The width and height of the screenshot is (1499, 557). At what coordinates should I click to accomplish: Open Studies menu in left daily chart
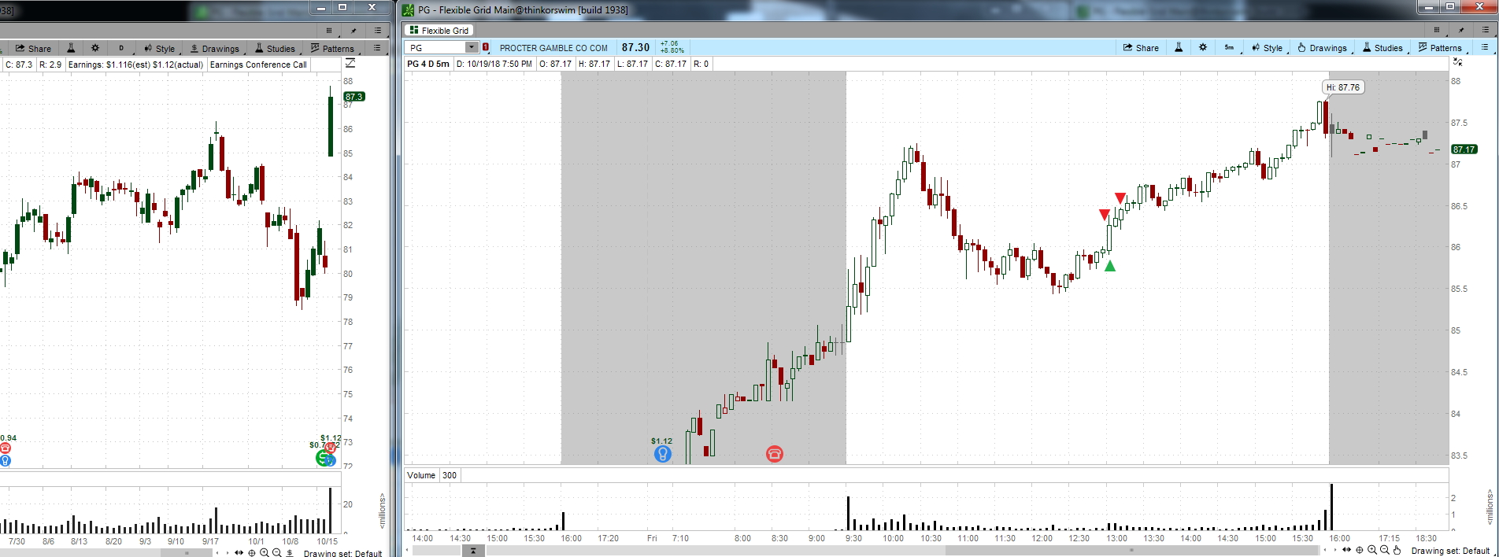point(275,48)
